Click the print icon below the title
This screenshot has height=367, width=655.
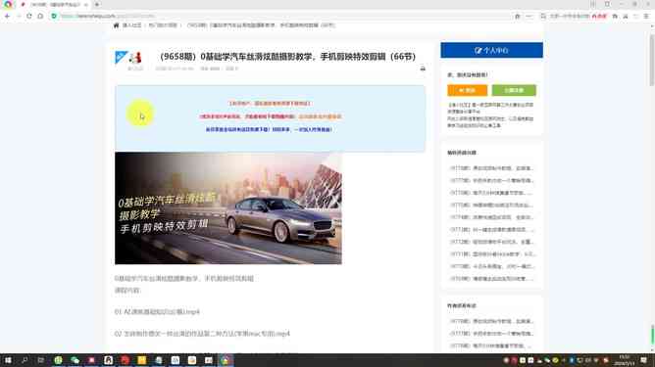423,69
